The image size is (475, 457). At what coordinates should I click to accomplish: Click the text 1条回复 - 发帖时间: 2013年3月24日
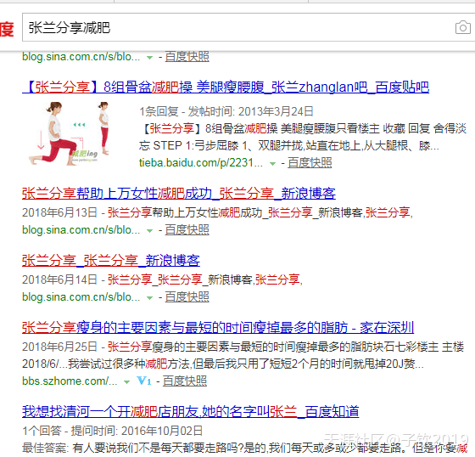click(226, 111)
